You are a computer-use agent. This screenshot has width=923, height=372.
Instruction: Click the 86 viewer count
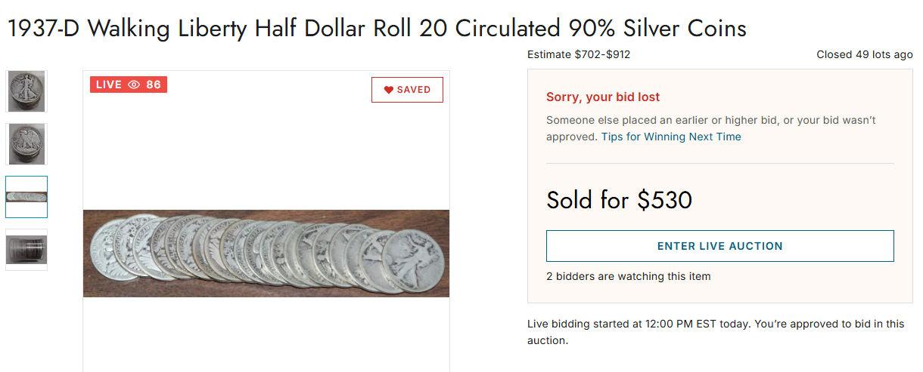154,85
